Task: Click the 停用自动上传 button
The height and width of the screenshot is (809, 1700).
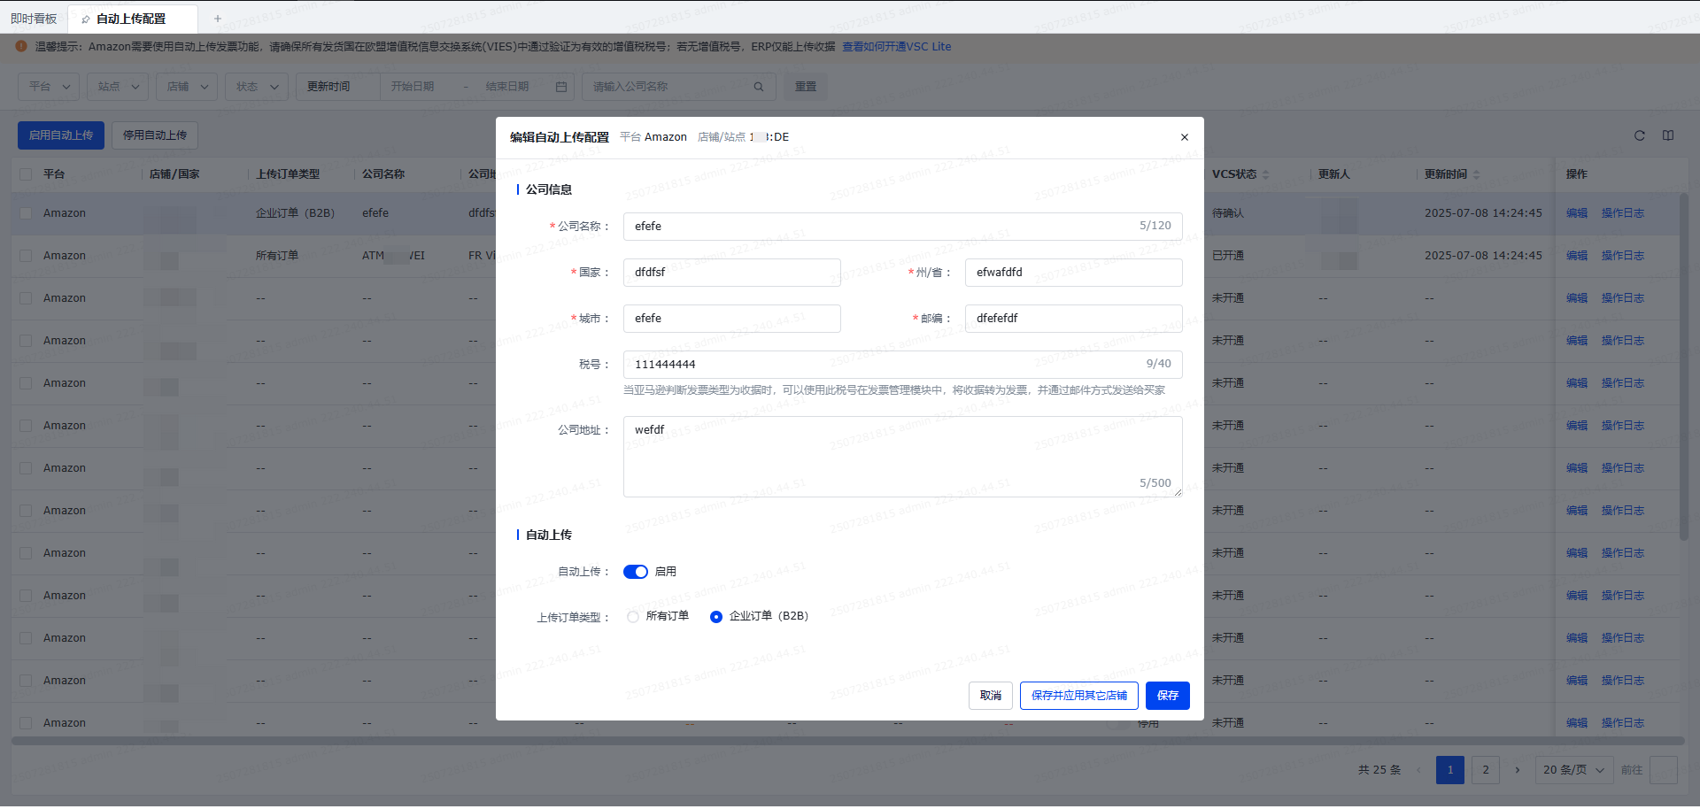Action: tap(155, 135)
